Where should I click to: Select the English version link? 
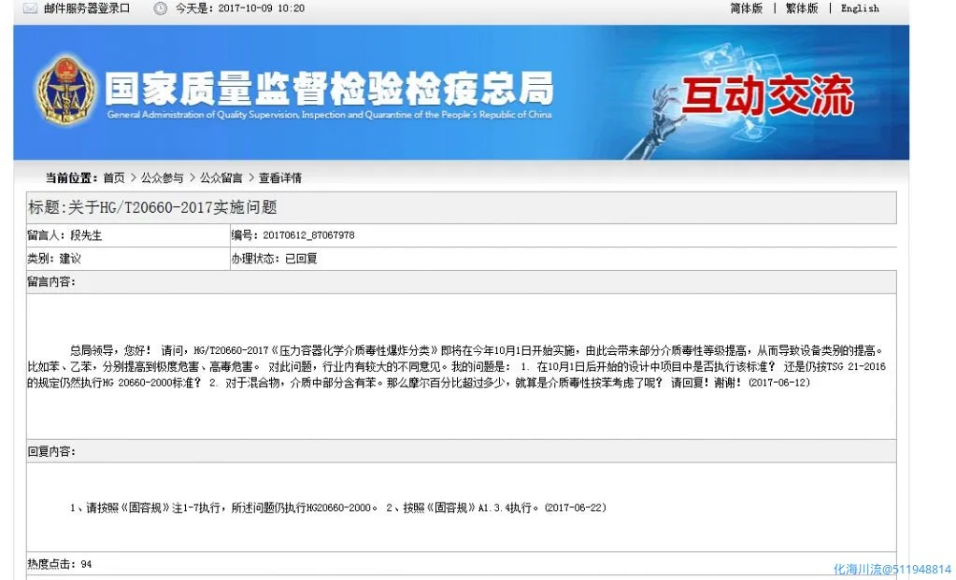pyautogui.click(x=860, y=8)
